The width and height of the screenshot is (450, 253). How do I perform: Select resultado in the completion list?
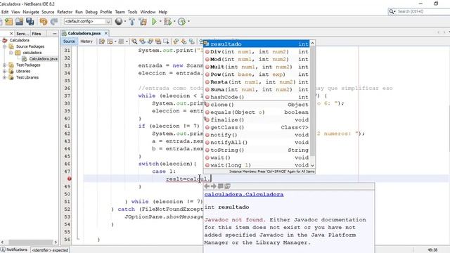[256, 44]
